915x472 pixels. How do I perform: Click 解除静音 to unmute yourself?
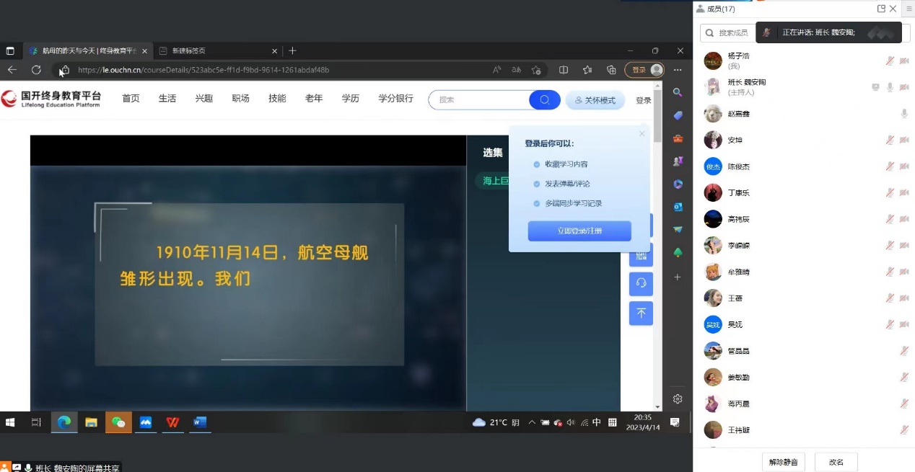[784, 462]
